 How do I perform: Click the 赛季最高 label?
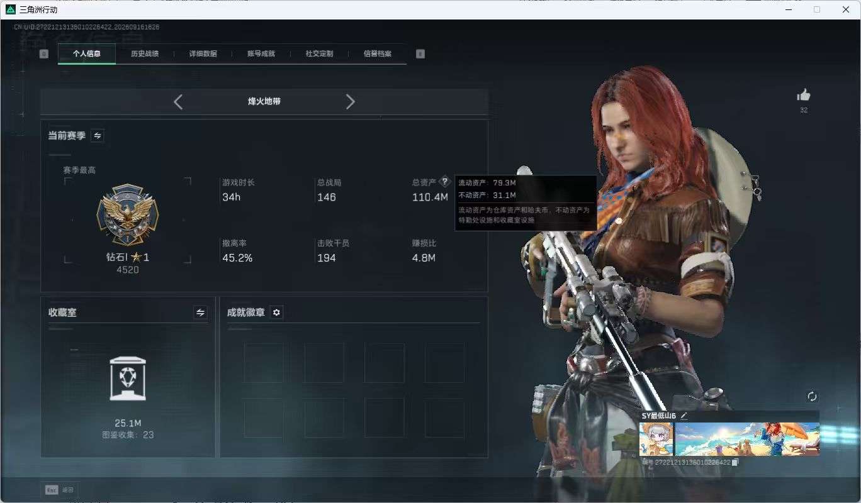(x=79, y=170)
